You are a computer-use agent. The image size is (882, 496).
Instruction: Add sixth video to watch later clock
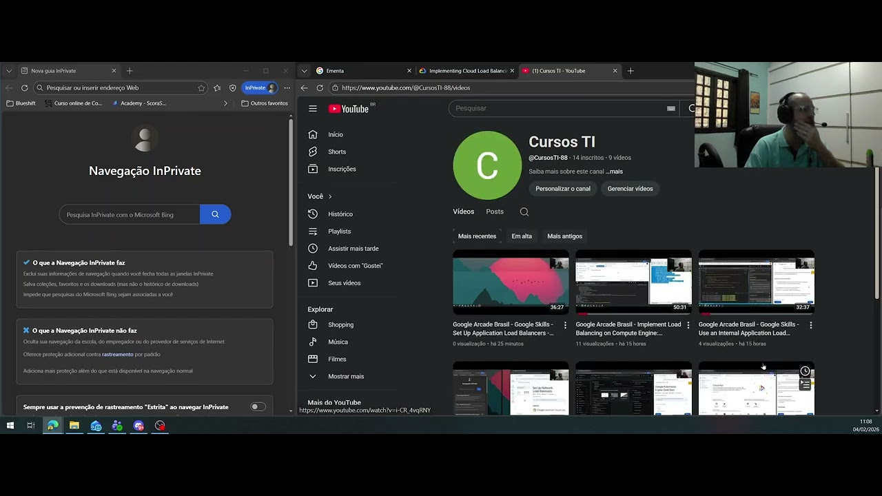[805, 371]
